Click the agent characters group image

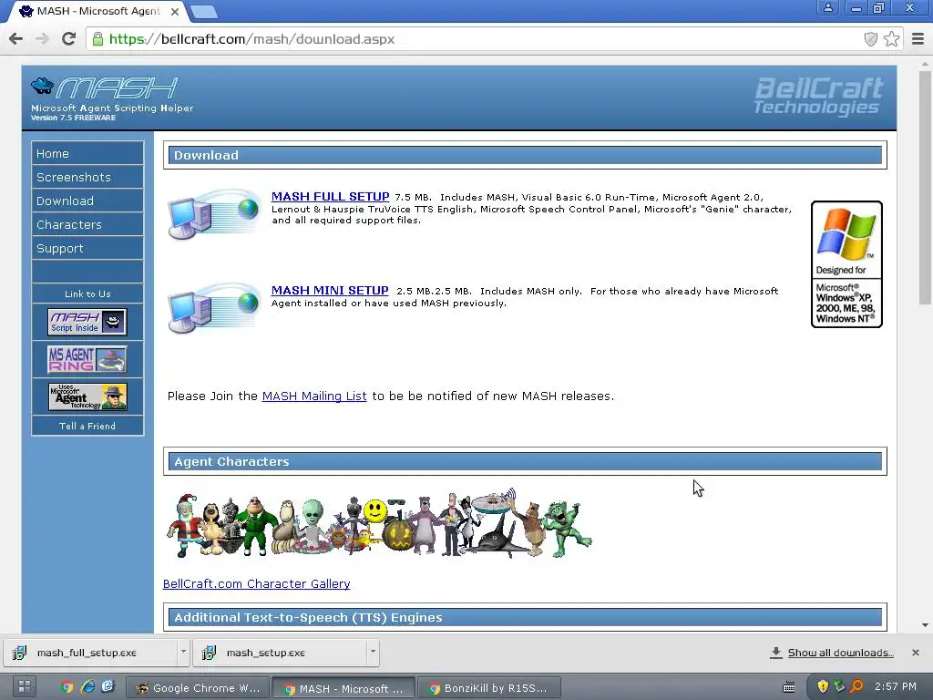379,524
